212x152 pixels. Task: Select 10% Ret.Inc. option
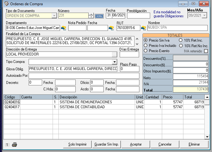pos(181,40)
